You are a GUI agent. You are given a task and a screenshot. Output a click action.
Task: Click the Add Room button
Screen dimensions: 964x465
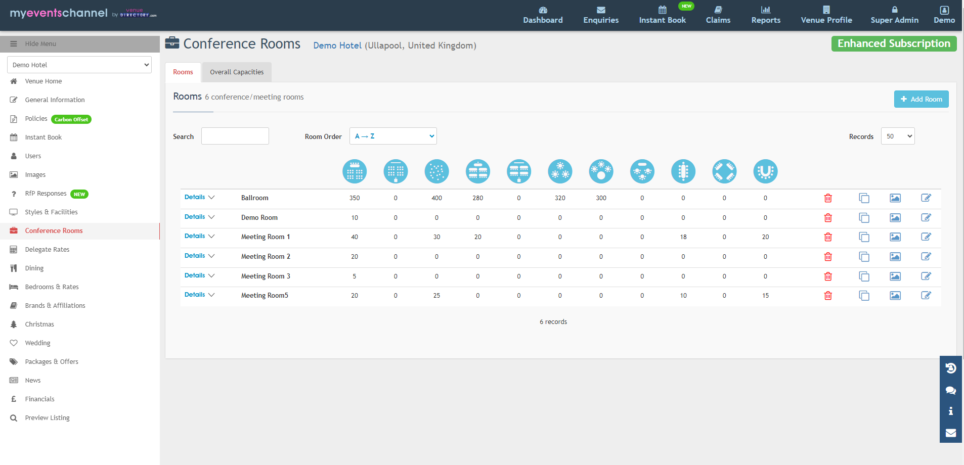(x=921, y=99)
